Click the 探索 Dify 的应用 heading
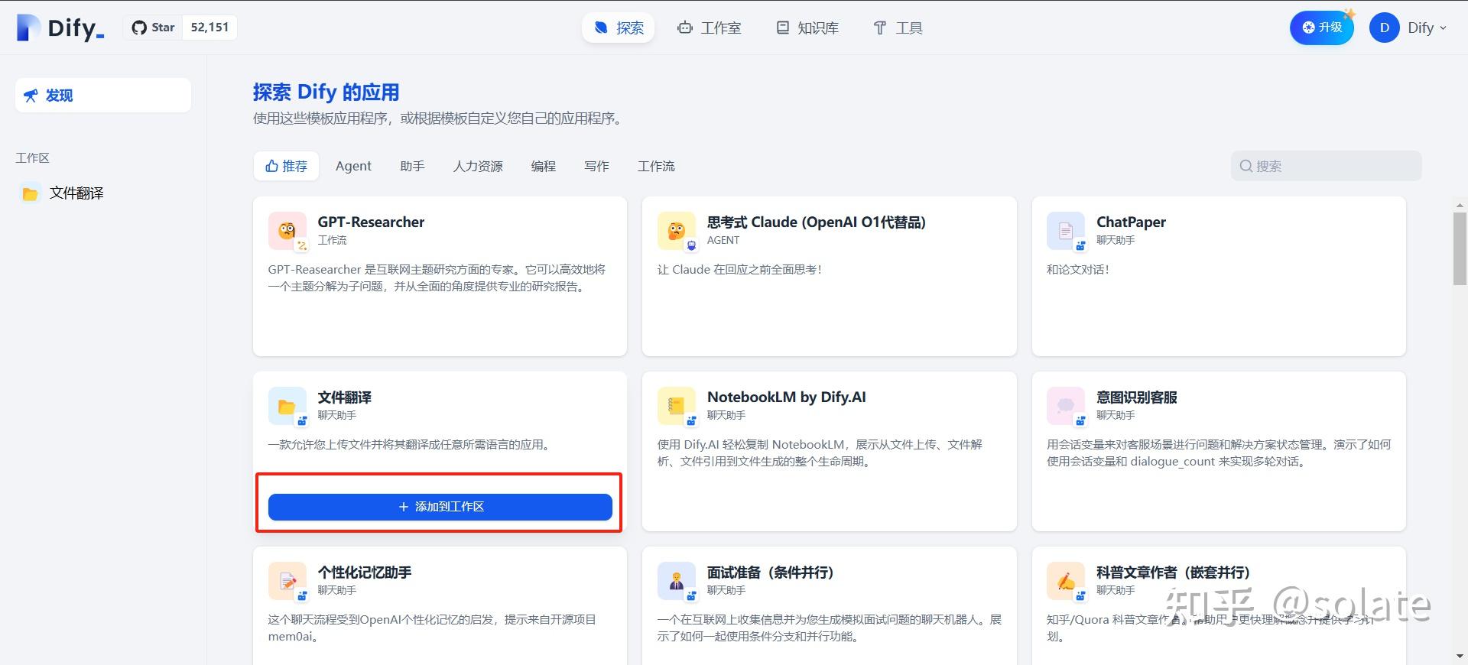The height and width of the screenshot is (665, 1468). 326,92
